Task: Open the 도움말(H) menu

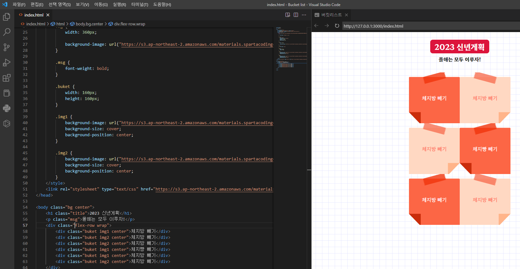Action: click(162, 4)
